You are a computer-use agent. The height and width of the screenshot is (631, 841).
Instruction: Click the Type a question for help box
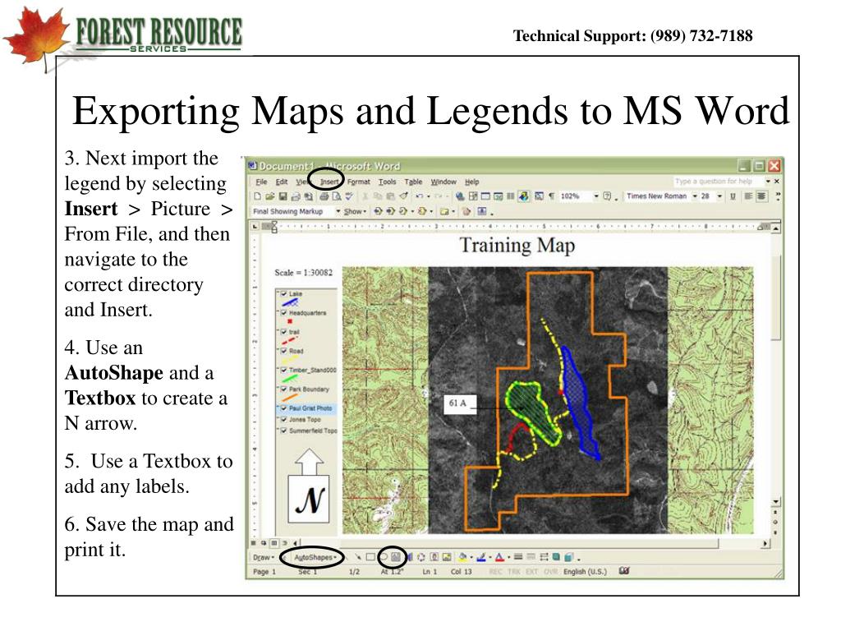(x=718, y=182)
